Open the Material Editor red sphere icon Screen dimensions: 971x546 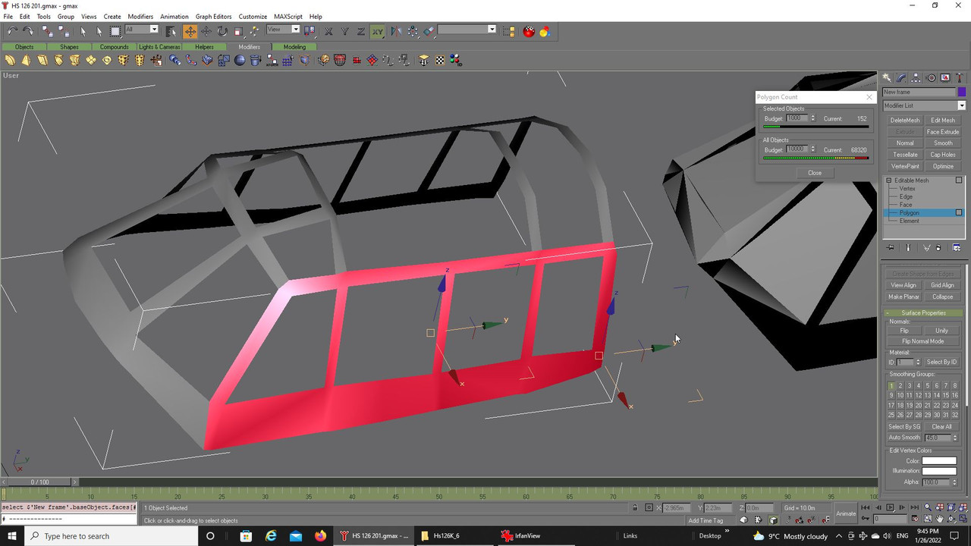coord(529,31)
